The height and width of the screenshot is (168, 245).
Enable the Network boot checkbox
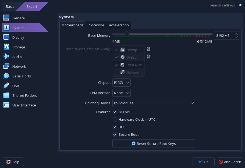coord(116,72)
